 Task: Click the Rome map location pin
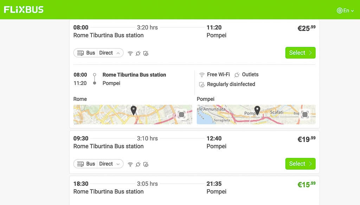tap(133, 110)
